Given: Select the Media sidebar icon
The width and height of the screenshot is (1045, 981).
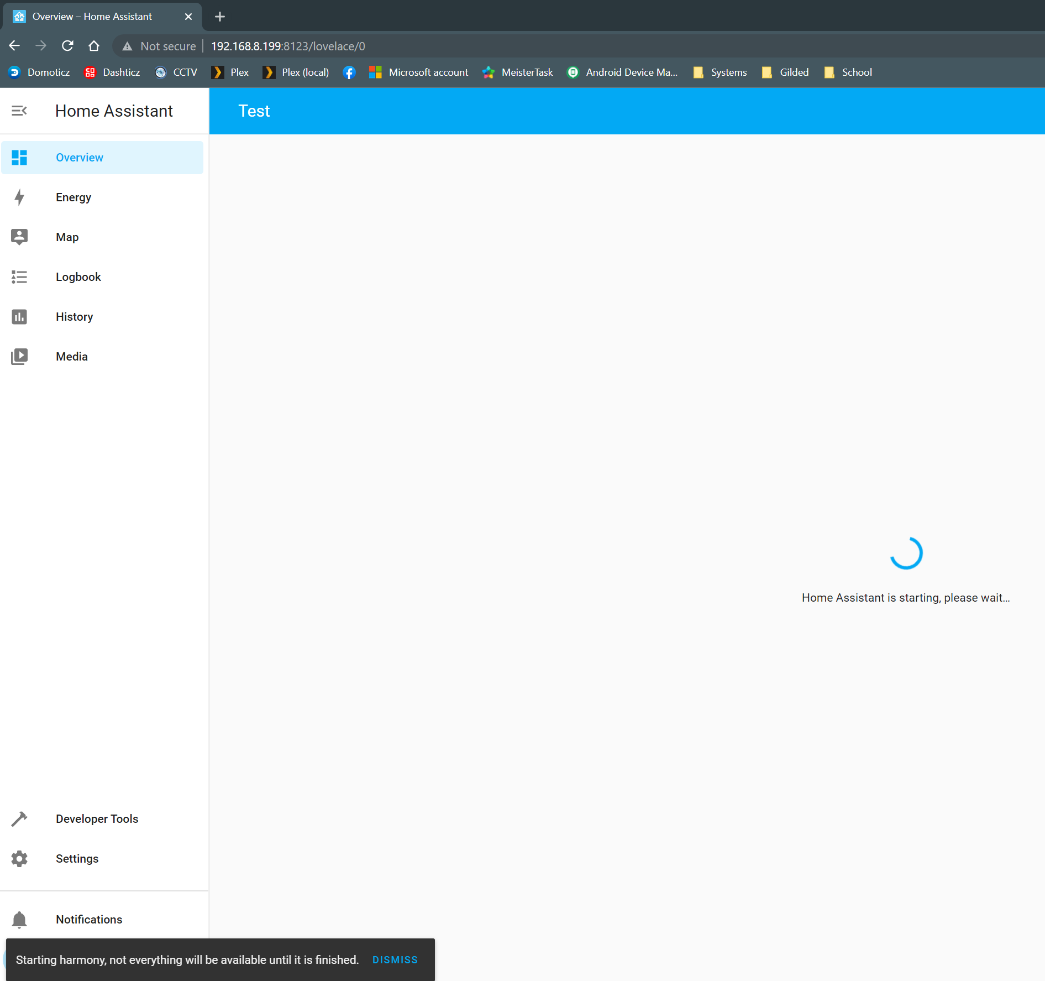Looking at the screenshot, I should click(x=19, y=356).
